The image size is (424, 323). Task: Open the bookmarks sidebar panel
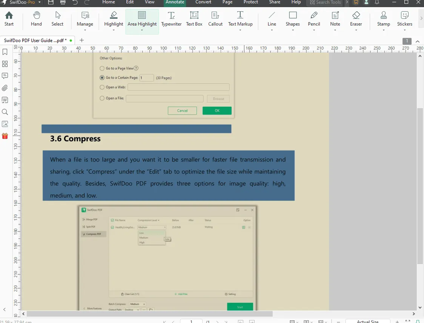click(5, 52)
